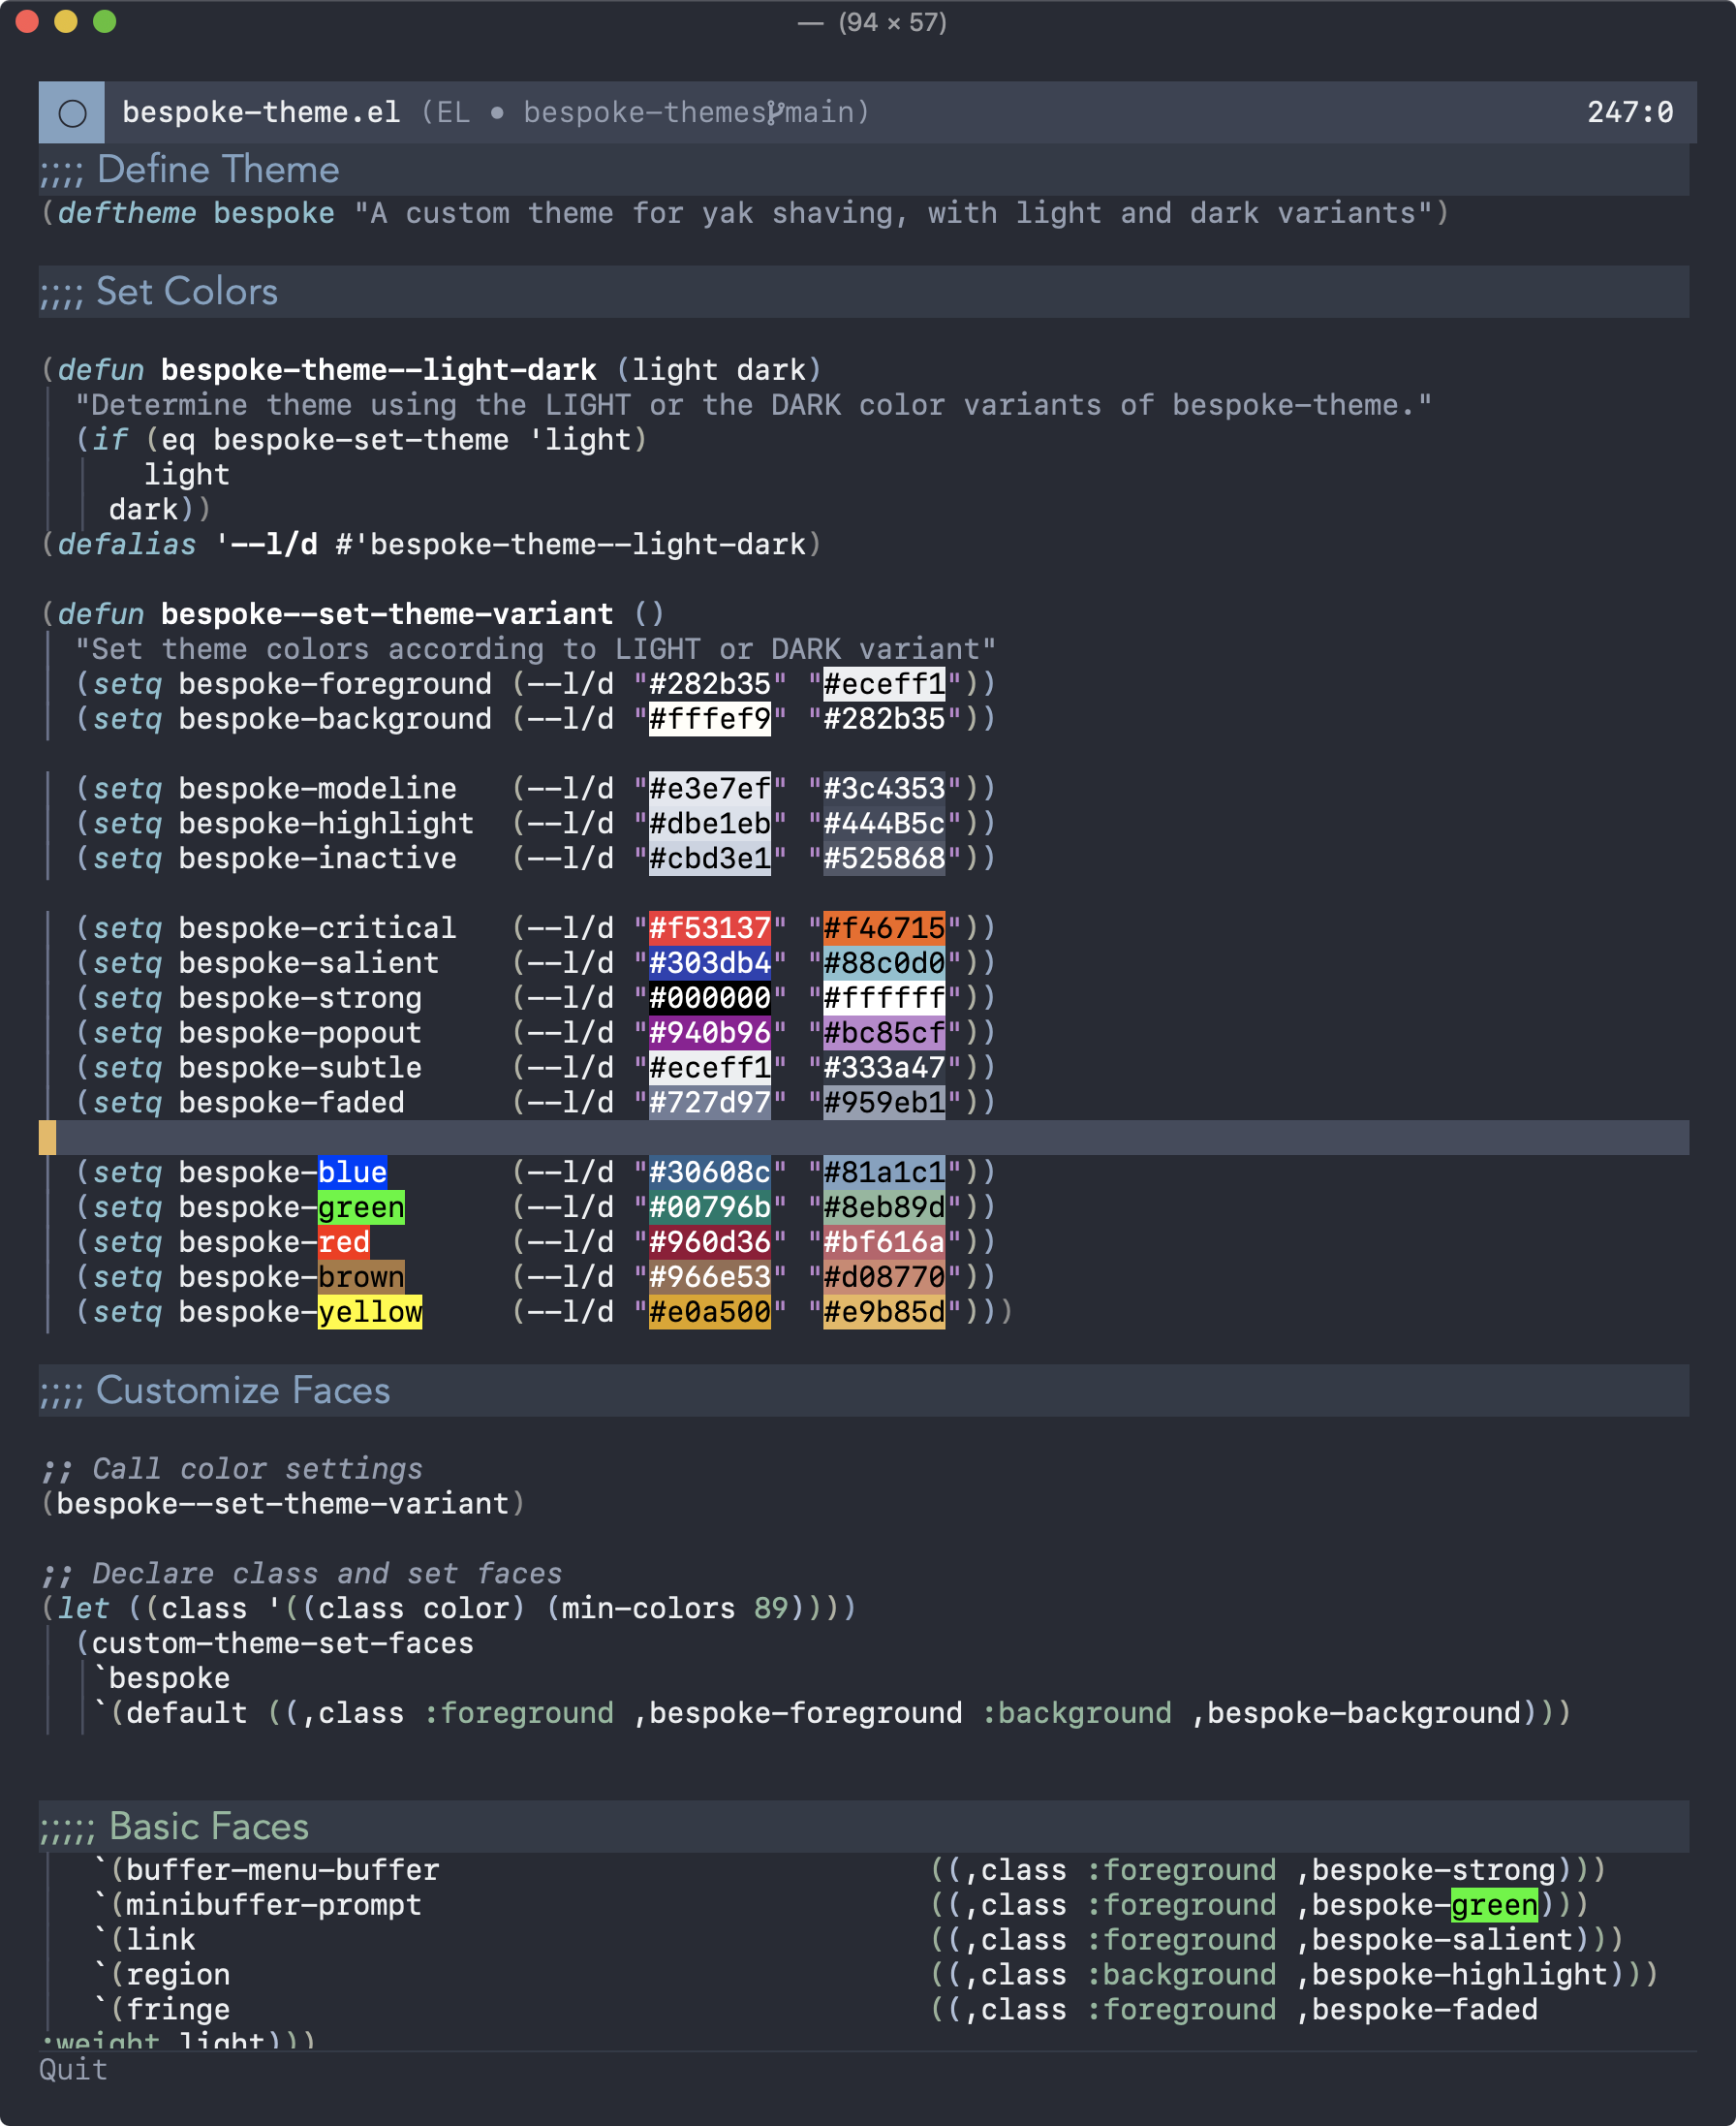1736x2126 pixels.
Task: Click the orange cursor on the current line
Action: [x=47, y=1138]
